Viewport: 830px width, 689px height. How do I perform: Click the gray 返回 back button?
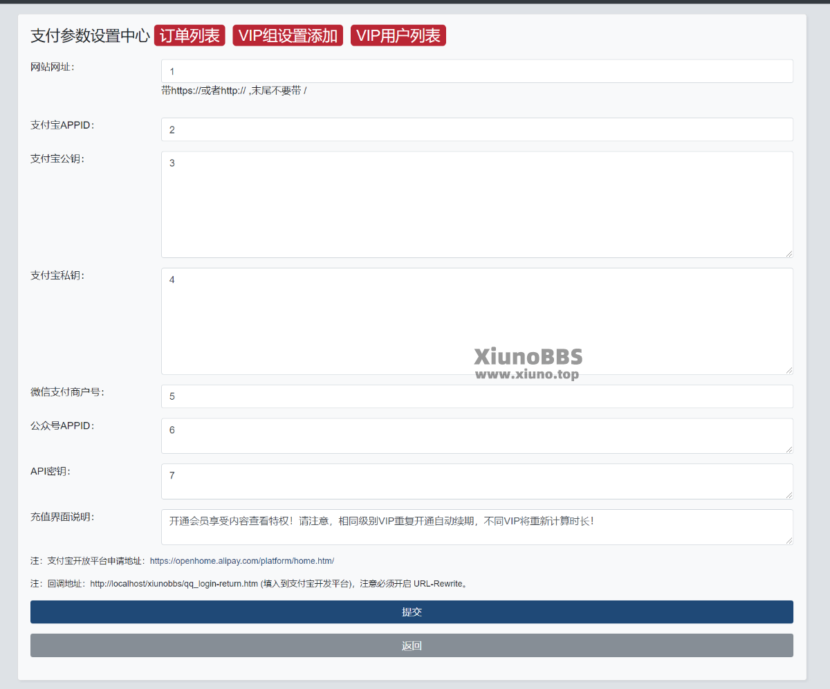[412, 645]
